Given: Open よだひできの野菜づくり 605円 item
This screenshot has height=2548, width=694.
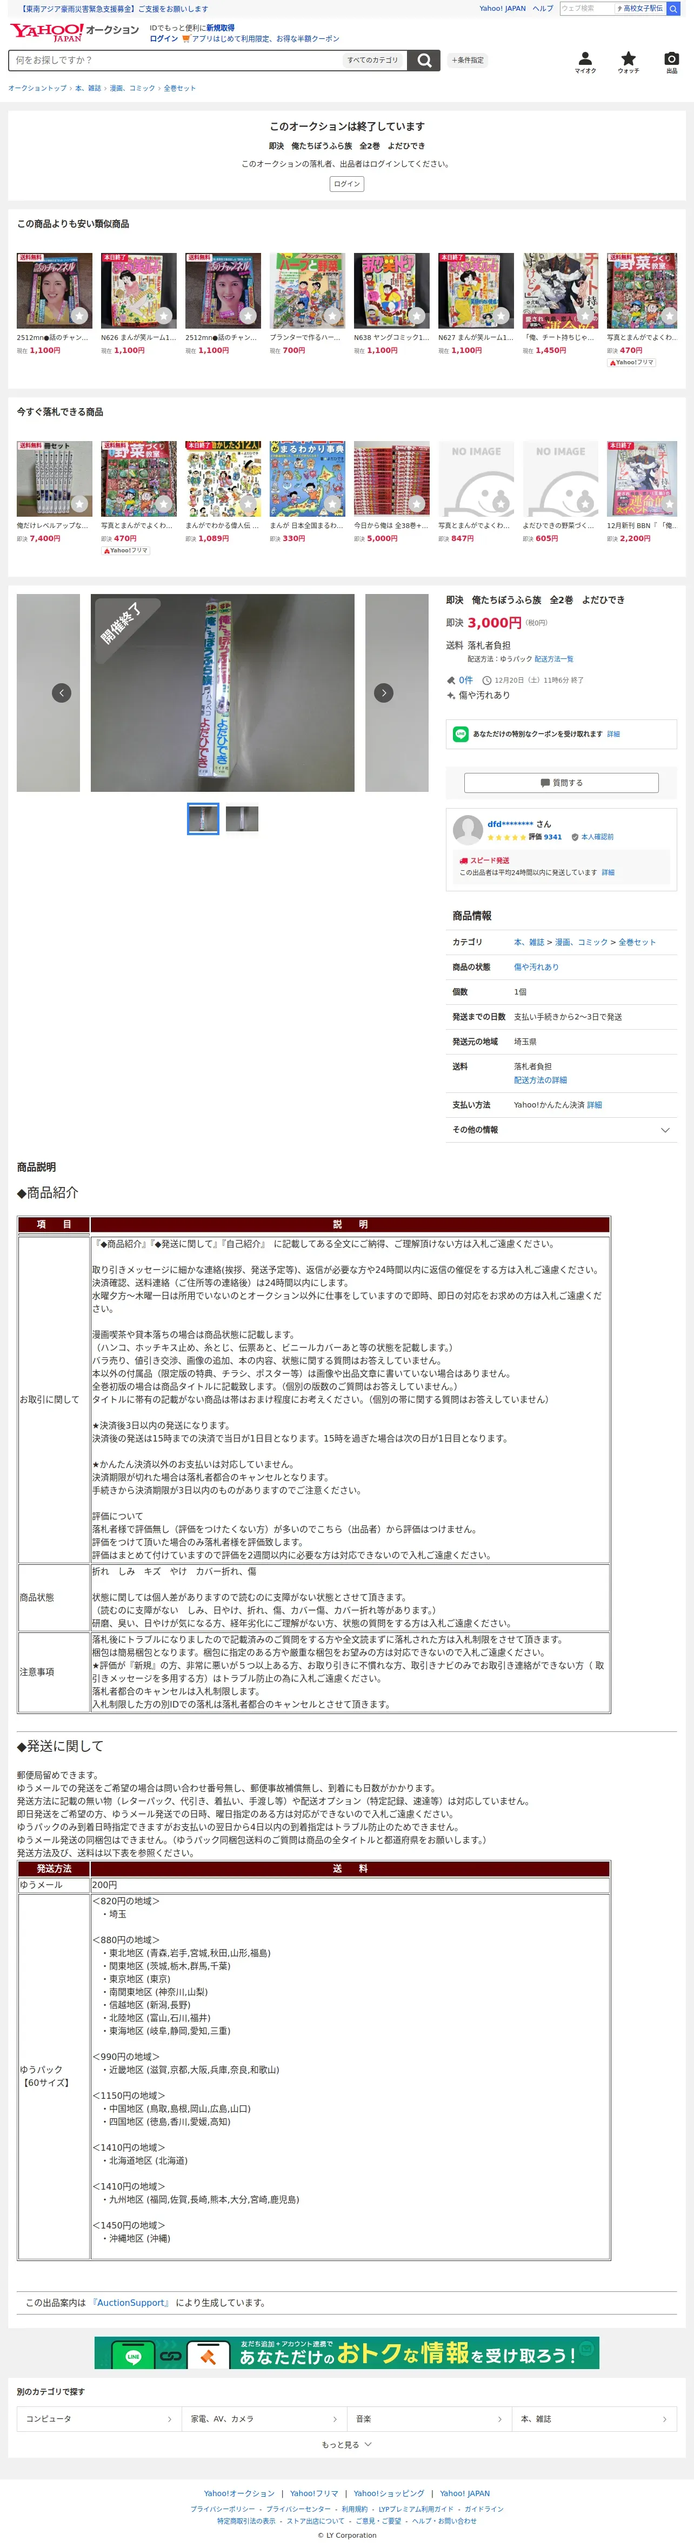Looking at the screenshot, I should pyautogui.click(x=560, y=491).
